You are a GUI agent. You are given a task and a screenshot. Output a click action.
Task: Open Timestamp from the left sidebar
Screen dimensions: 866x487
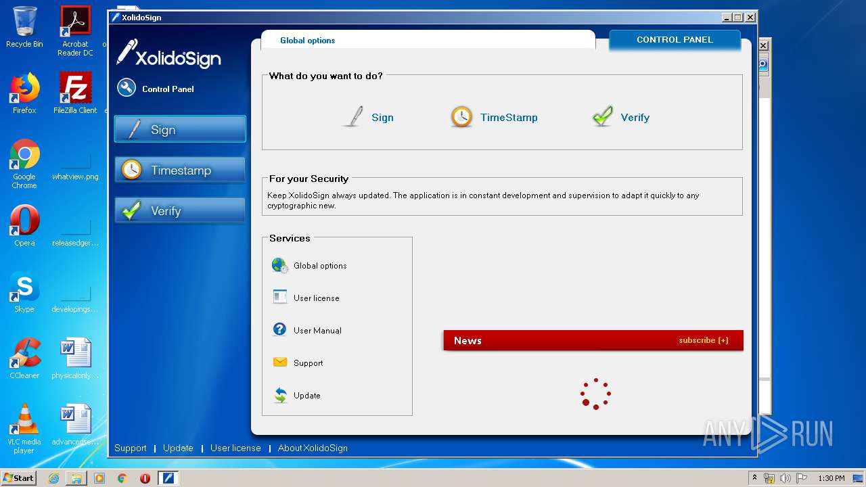tap(180, 170)
